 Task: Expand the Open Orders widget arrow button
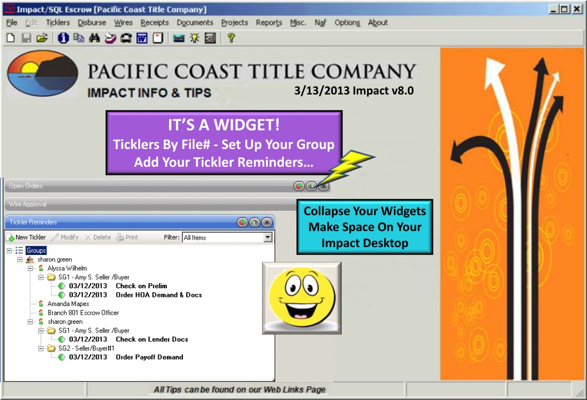pyautogui.click(x=311, y=186)
